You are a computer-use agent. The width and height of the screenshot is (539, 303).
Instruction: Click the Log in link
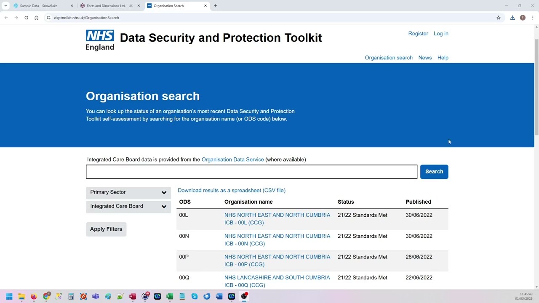(441, 34)
